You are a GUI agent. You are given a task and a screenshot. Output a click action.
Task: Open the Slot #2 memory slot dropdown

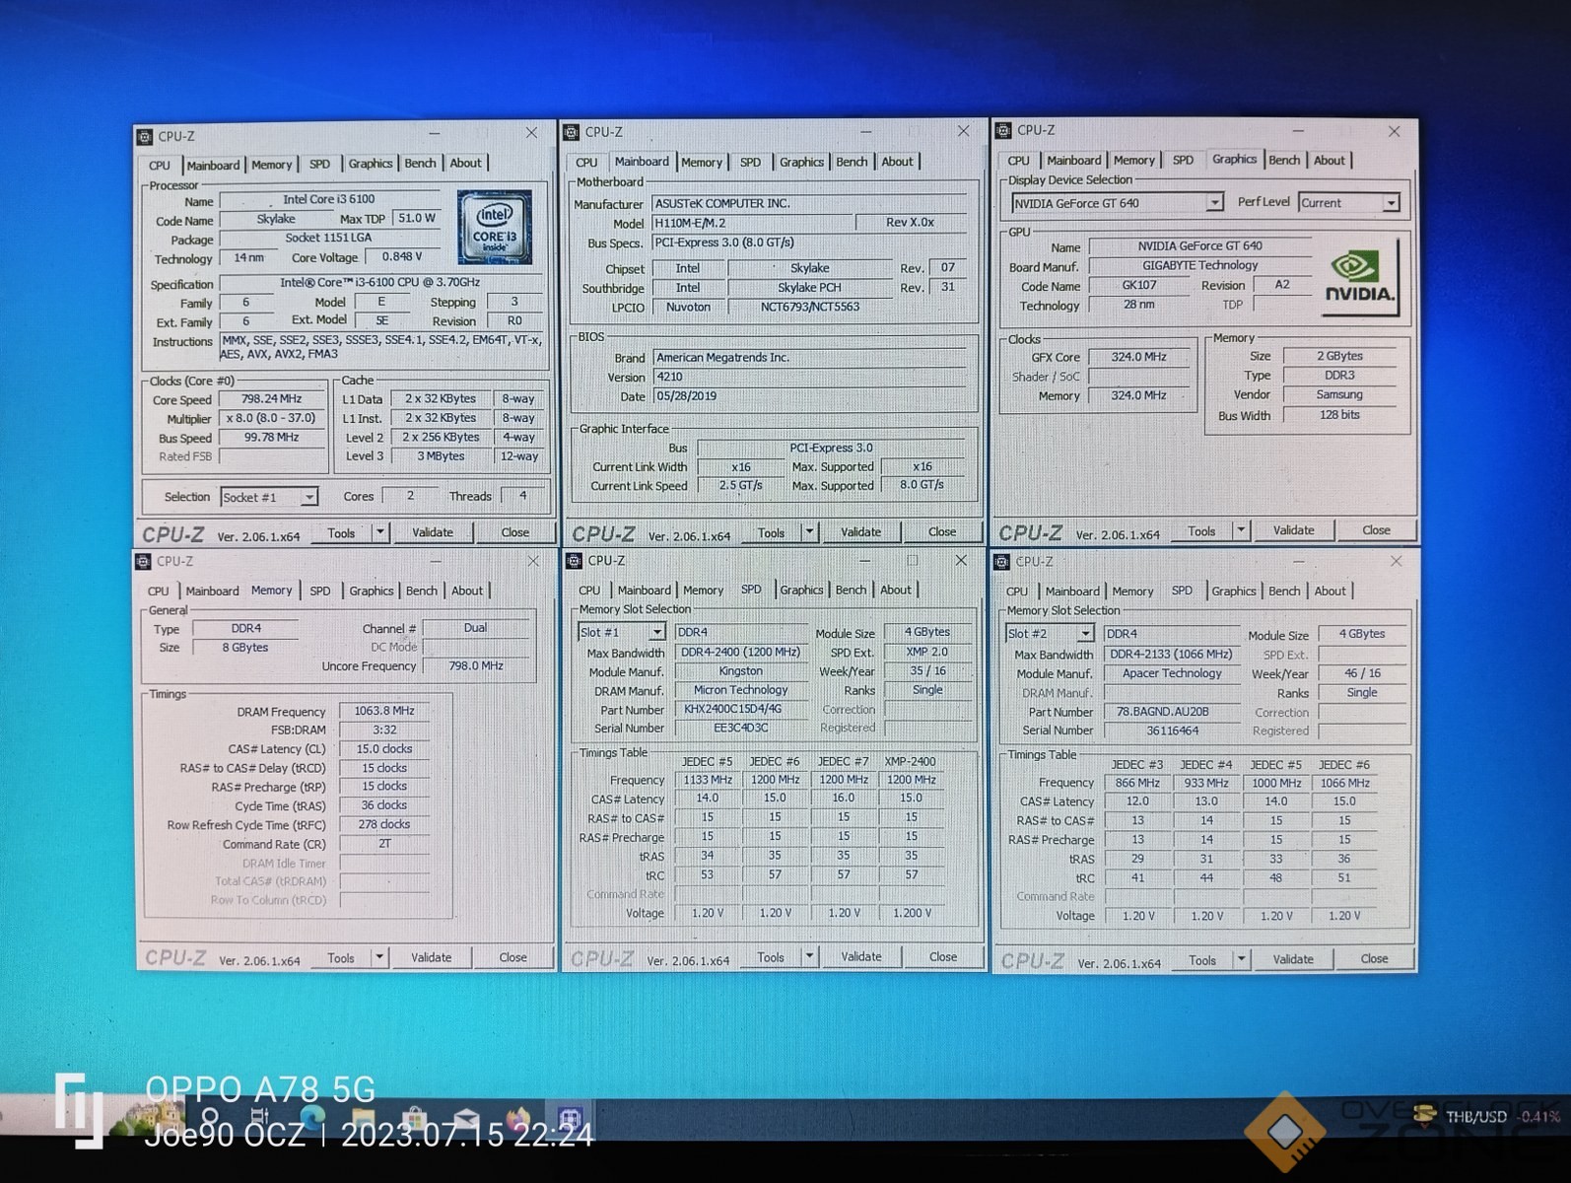[1085, 634]
